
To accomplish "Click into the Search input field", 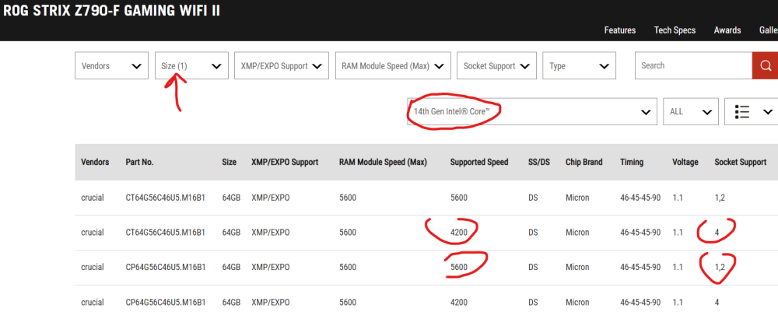I will 694,65.
